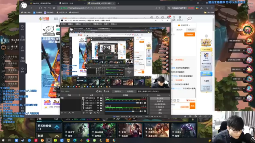This screenshot has height=143, width=255.
Task: Click orange 开通贵族 button on Douyu
Action: (x=189, y=35)
